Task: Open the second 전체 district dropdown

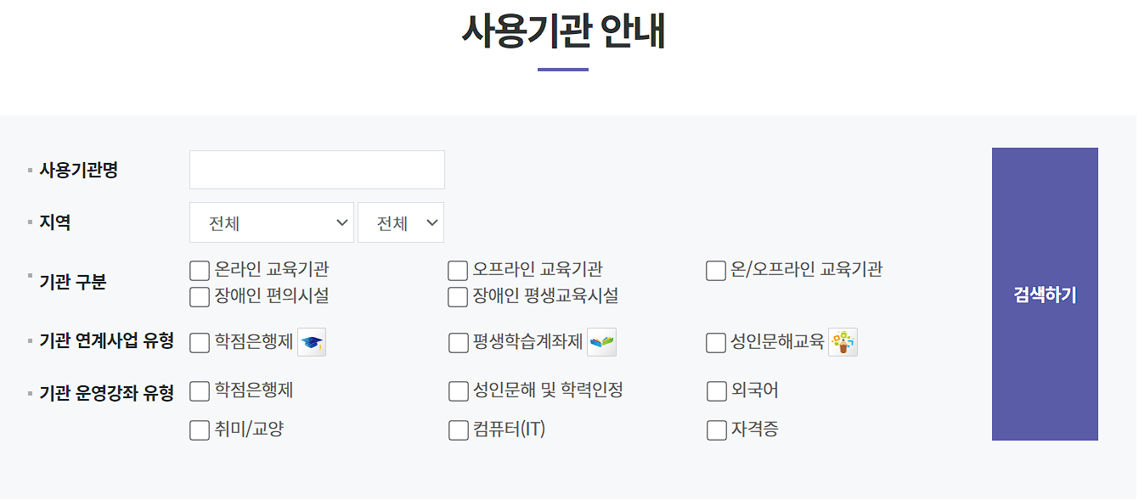Action: pos(400,222)
